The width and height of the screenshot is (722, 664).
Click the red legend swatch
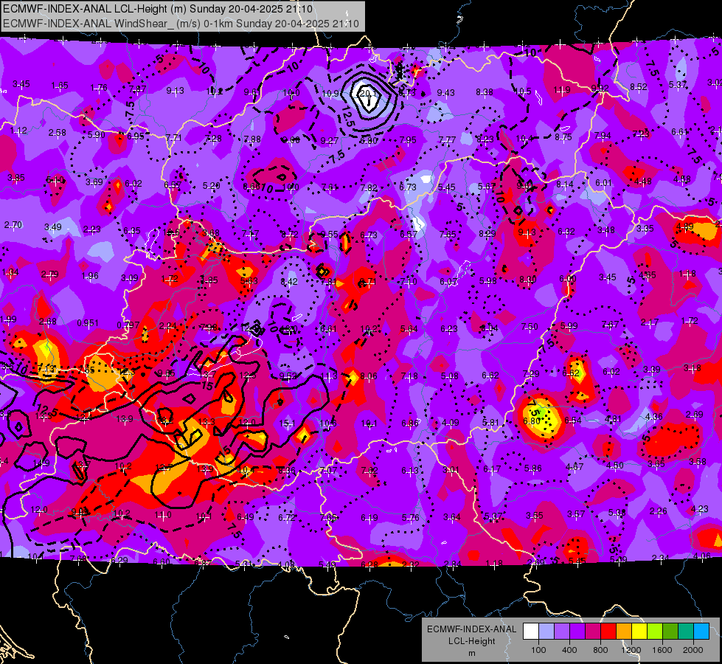[x=608, y=632]
